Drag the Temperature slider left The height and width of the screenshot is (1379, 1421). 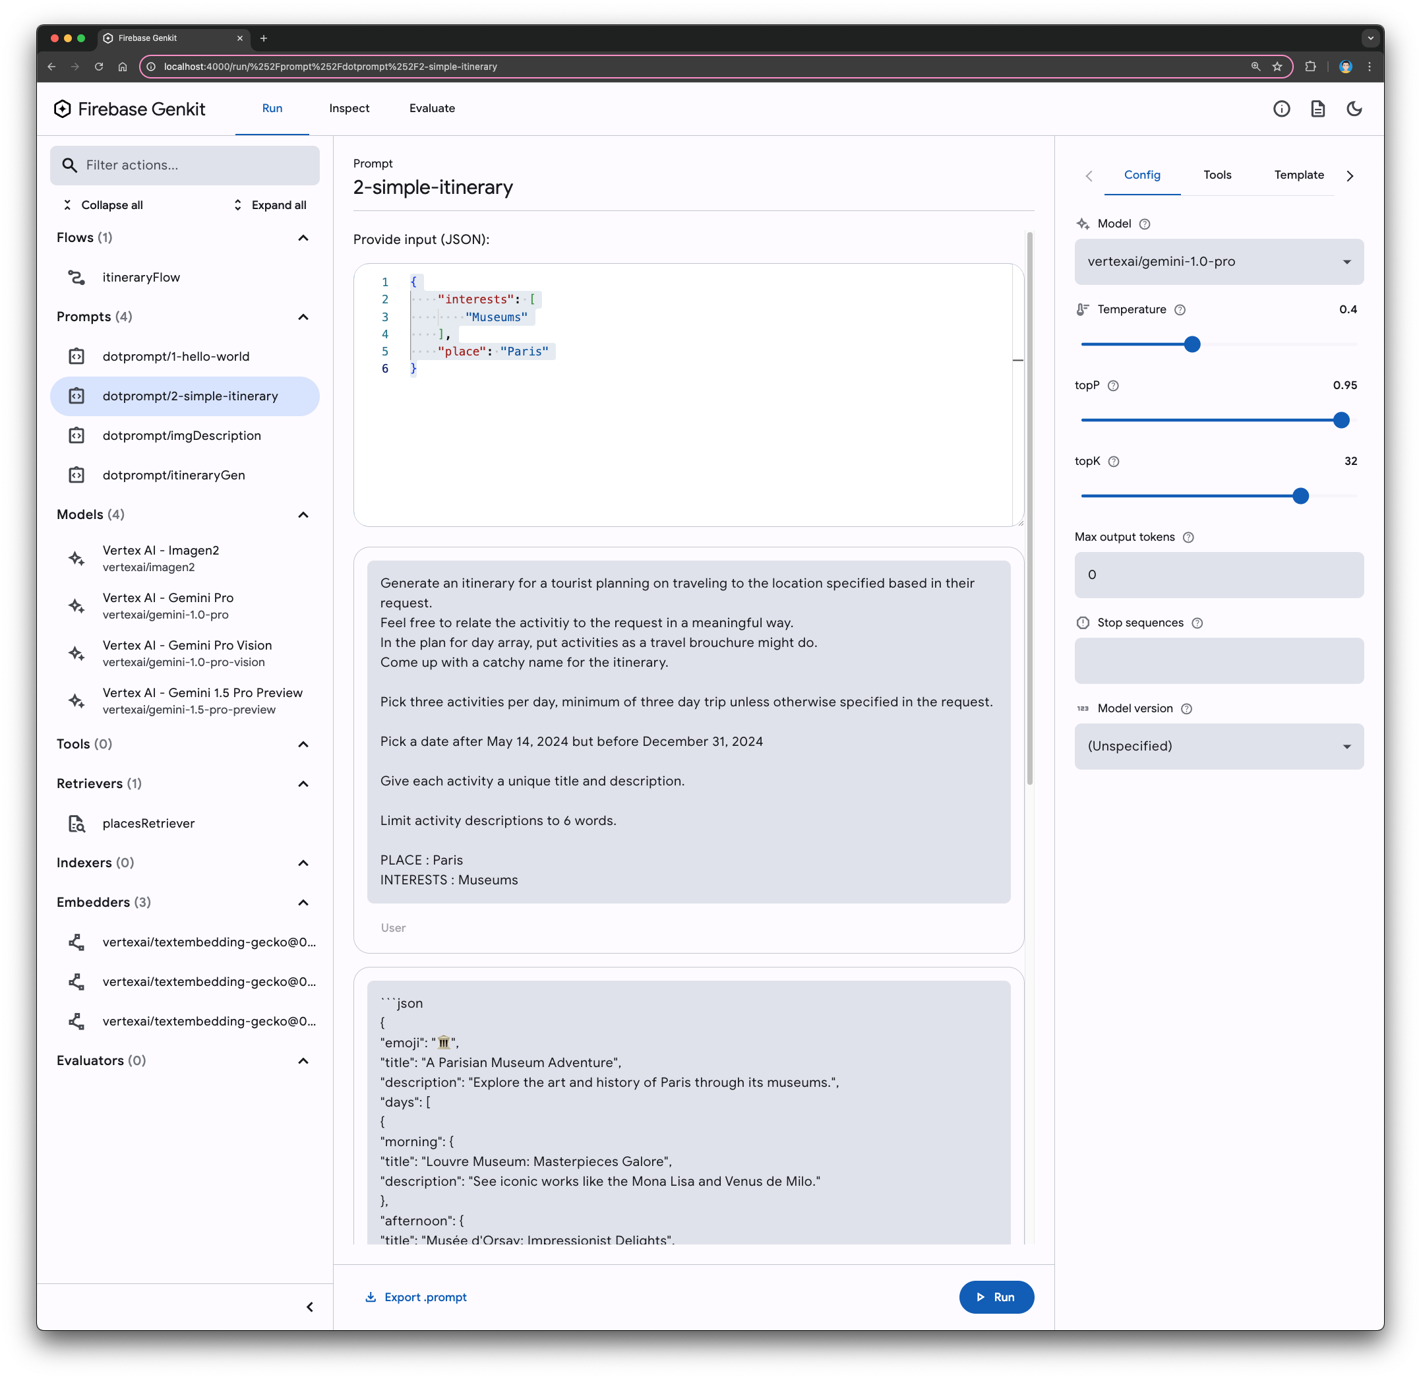(x=1192, y=344)
